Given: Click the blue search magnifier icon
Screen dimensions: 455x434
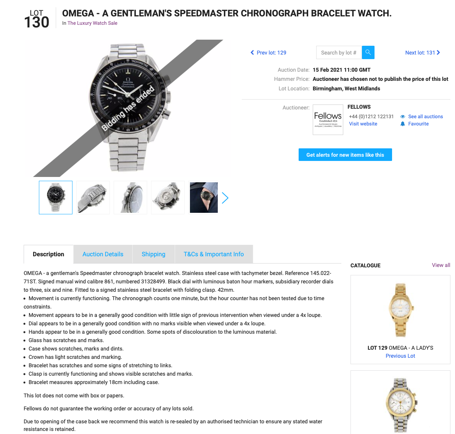Looking at the screenshot, I should [368, 53].
